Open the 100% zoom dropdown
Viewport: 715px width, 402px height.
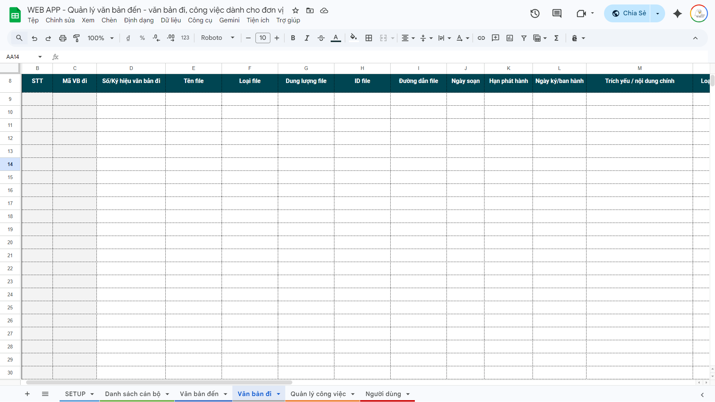click(100, 38)
